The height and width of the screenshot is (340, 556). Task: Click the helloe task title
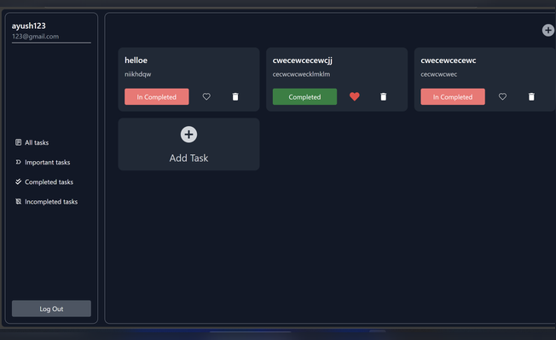pos(136,61)
